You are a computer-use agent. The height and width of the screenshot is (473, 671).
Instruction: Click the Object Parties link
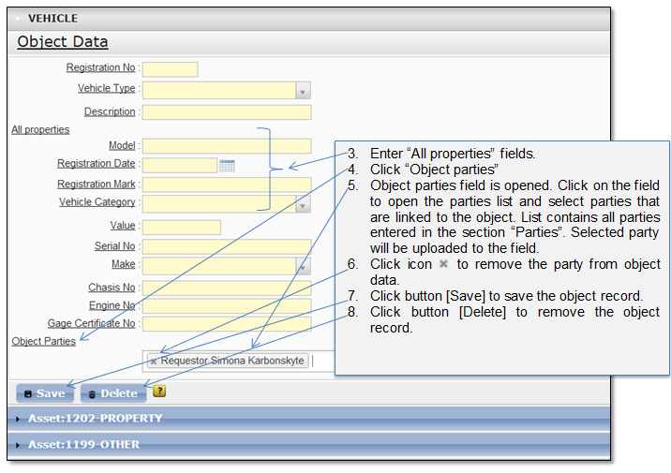coord(44,341)
